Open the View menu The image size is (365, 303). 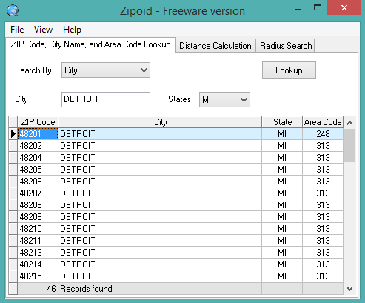pyautogui.click(x=43, y=30)
